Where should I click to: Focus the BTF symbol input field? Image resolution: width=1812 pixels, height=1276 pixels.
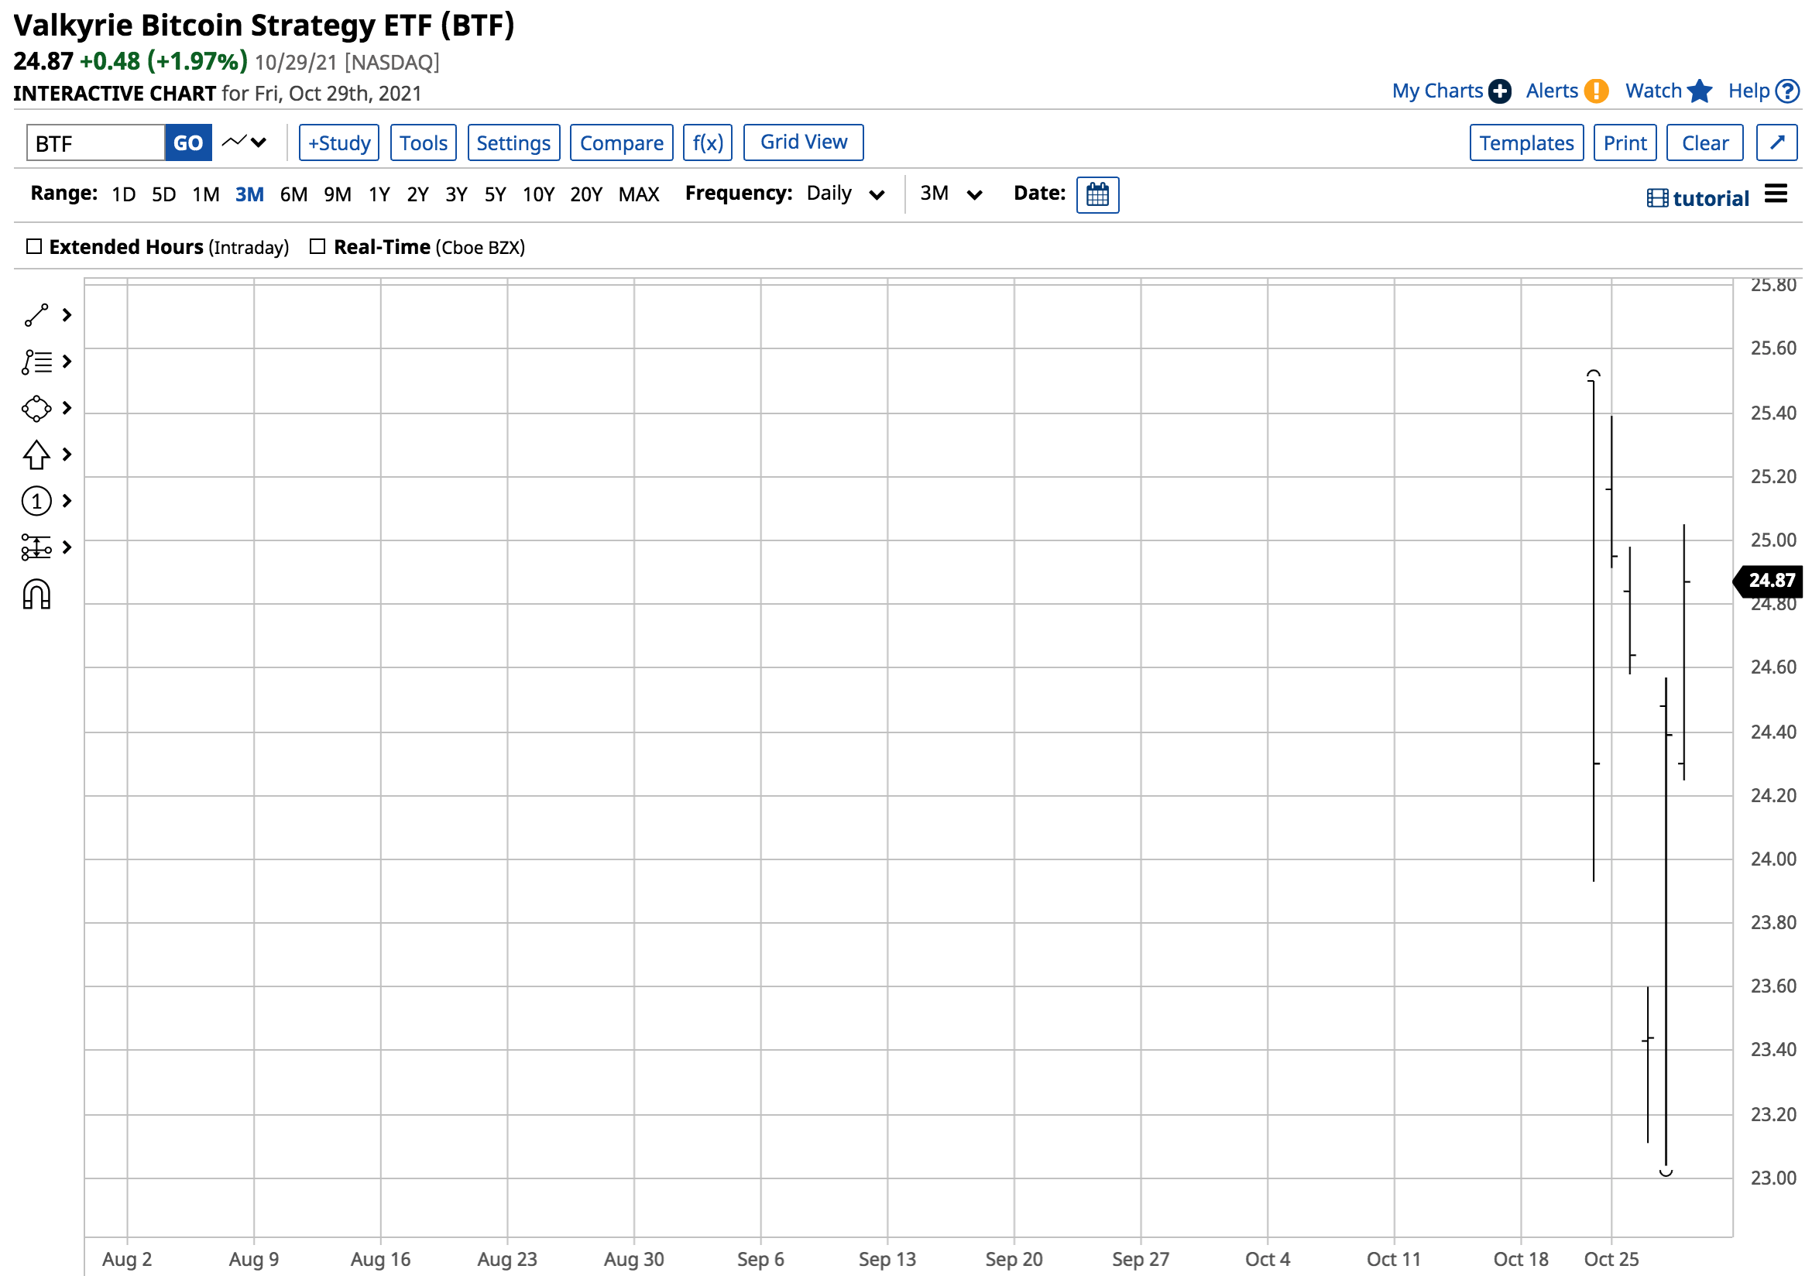(x=95, y=142)
